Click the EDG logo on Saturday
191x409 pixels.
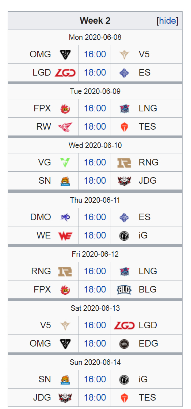[124, 344]
